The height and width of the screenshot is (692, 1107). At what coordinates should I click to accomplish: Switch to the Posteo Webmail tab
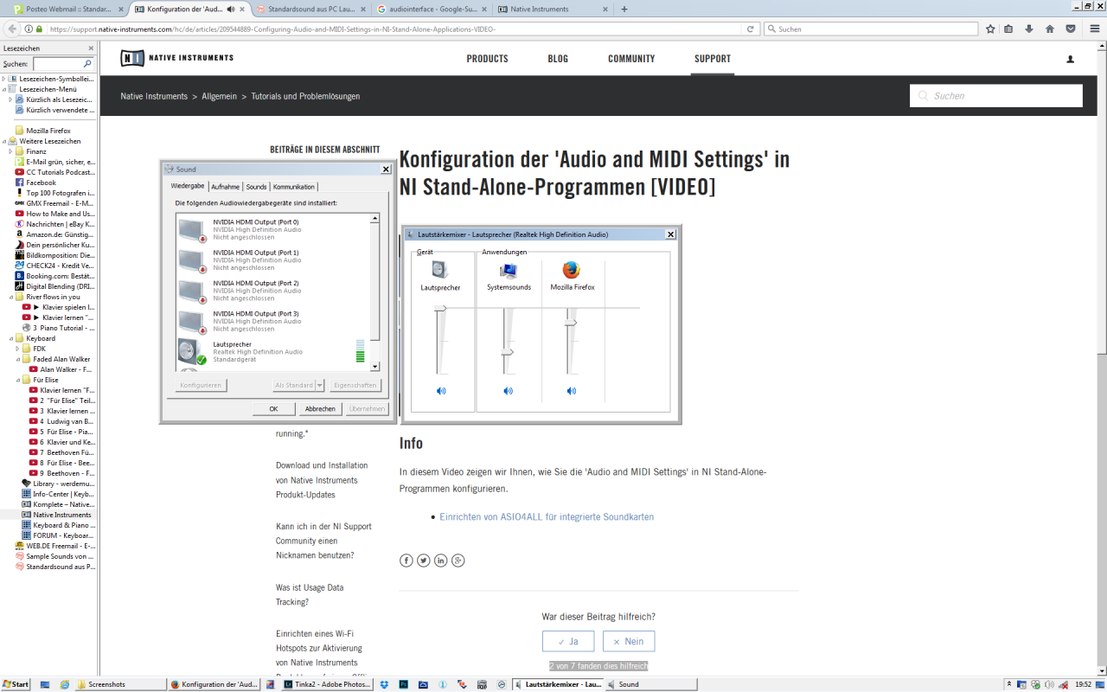pos(68,9)
